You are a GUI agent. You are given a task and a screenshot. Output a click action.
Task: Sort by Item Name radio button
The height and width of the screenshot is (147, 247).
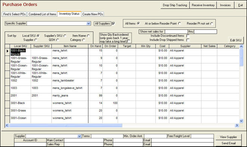[x=88, y=36]
